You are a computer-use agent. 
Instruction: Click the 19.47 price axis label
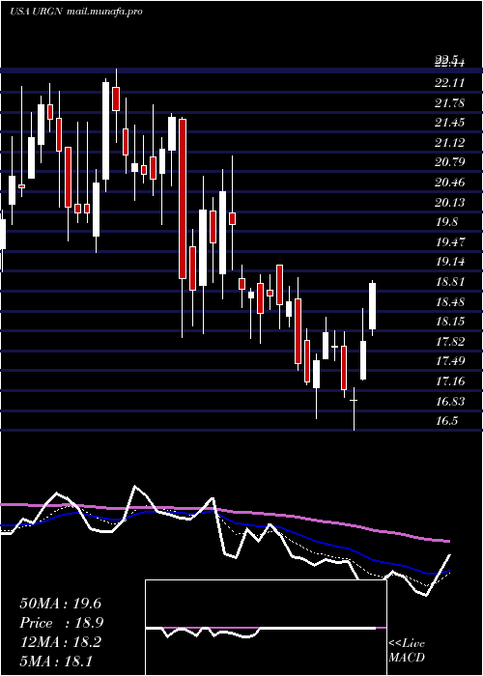pos(450,241)
